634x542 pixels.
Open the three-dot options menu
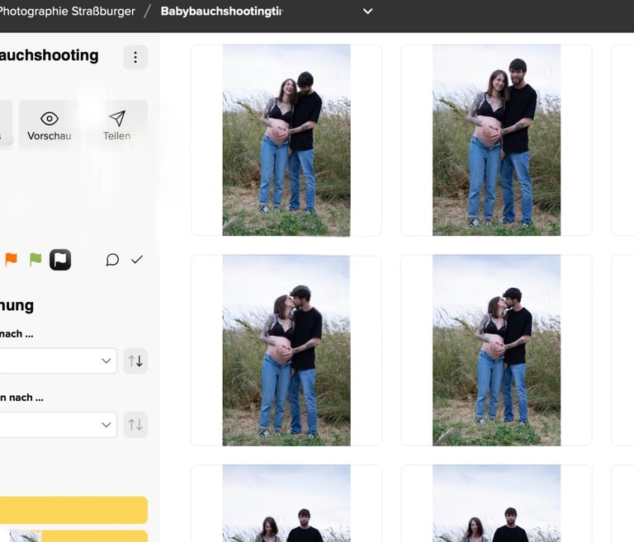135,57
